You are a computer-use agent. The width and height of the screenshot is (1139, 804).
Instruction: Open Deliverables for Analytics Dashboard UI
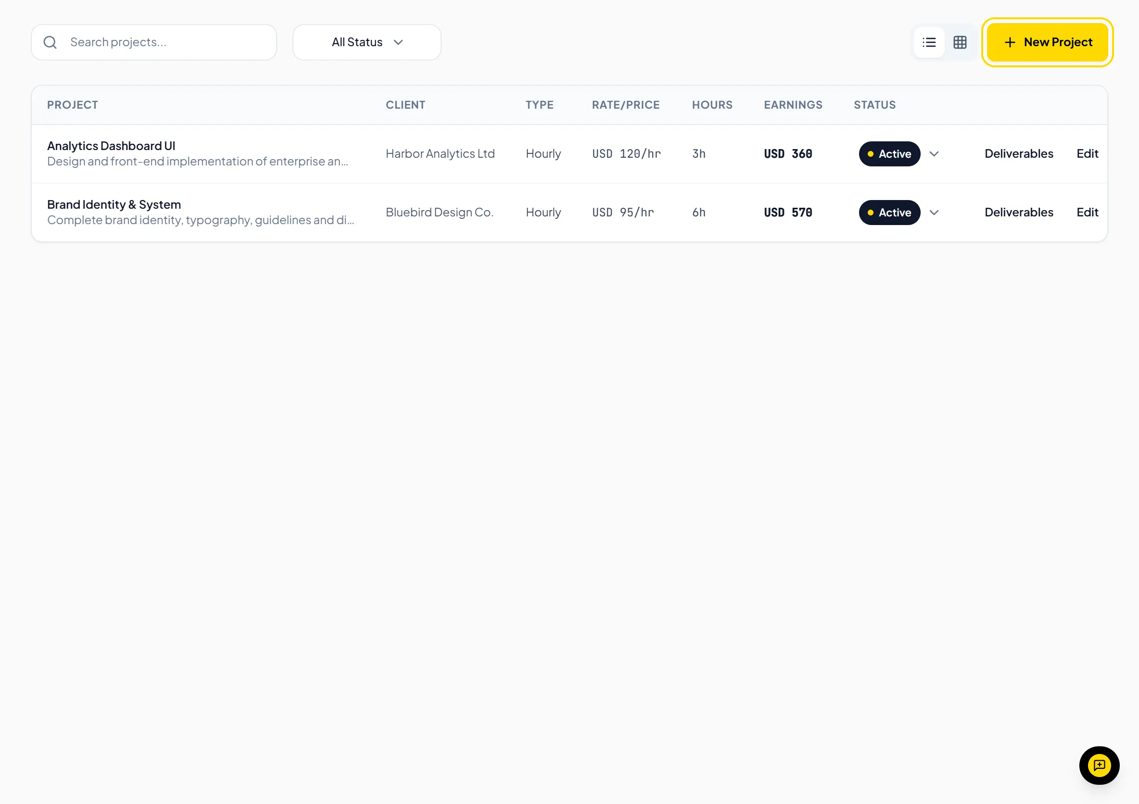tap(1018, 154)
